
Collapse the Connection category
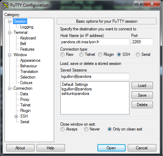9,88
